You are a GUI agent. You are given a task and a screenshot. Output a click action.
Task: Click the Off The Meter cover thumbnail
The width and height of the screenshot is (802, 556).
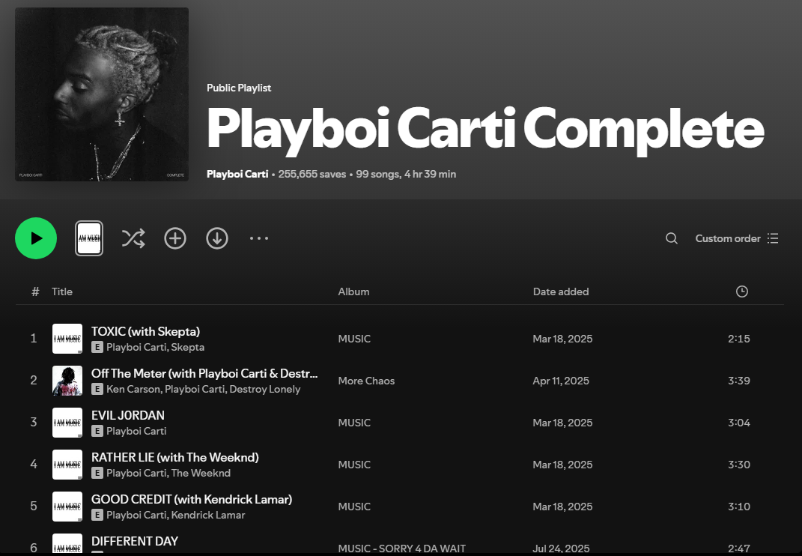coord(67,381)
